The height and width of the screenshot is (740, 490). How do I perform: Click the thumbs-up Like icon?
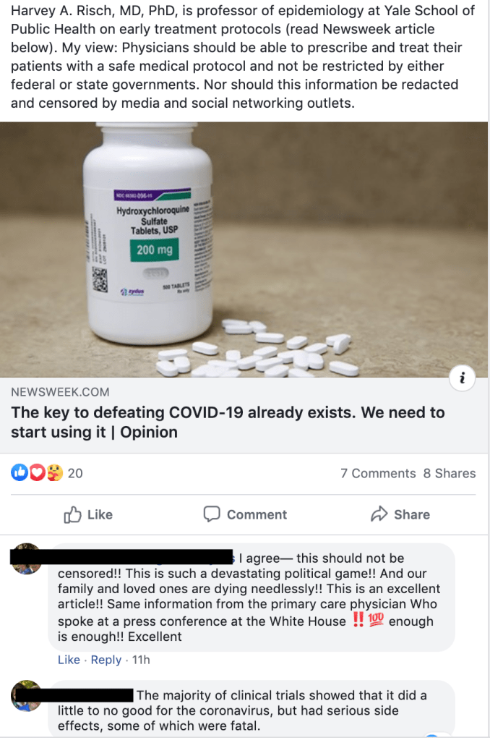[x=72, y=514]
